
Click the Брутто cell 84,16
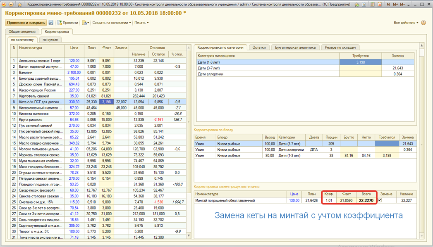coord(349,155)
